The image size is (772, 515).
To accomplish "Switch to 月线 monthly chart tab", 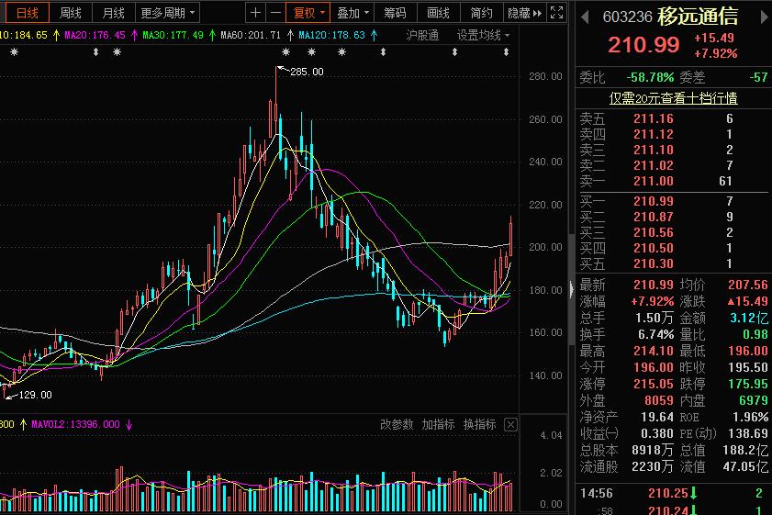I will point(114,13).
